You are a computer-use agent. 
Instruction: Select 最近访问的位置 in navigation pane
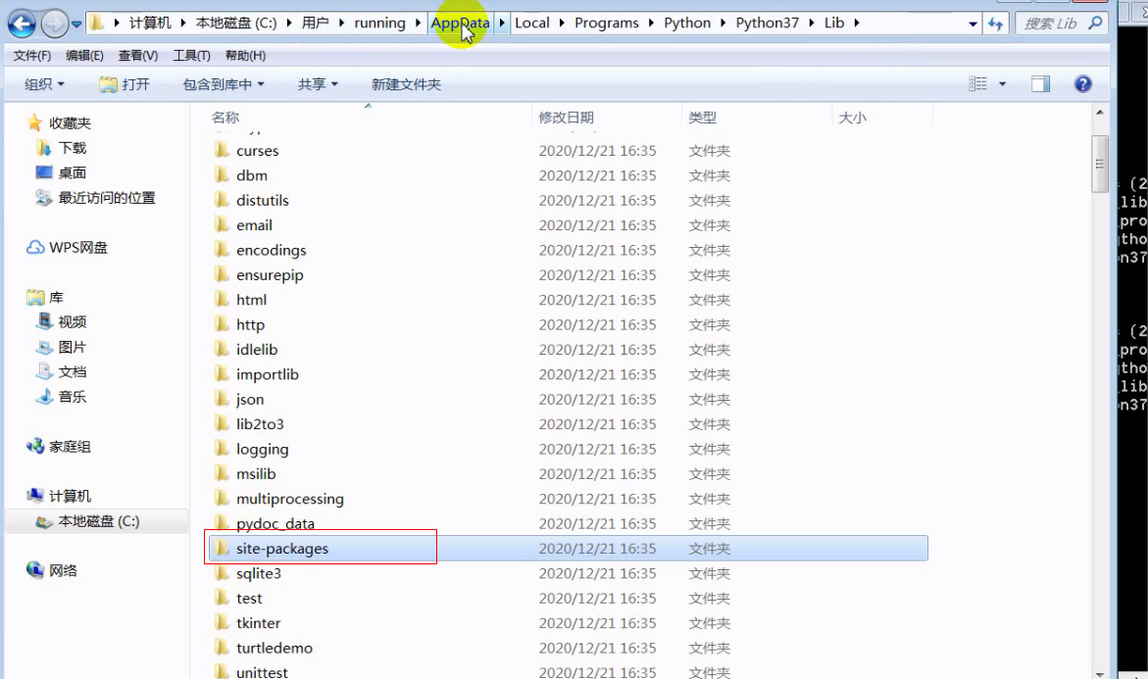click(106, 198)
